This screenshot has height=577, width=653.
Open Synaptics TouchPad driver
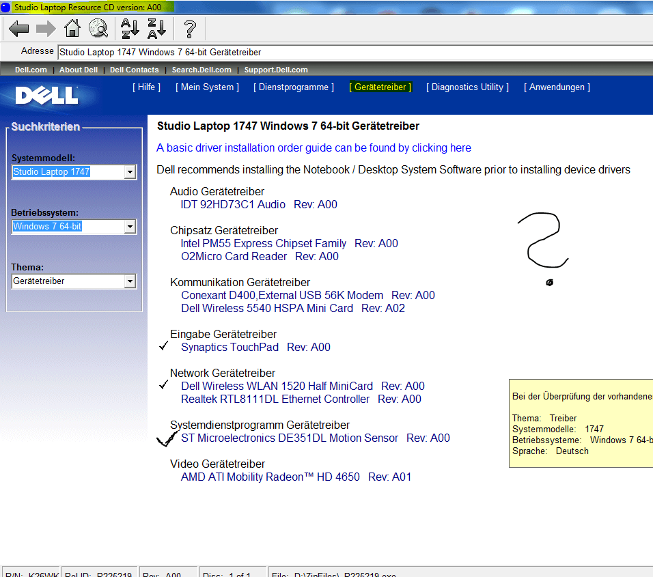coord(255,347)
